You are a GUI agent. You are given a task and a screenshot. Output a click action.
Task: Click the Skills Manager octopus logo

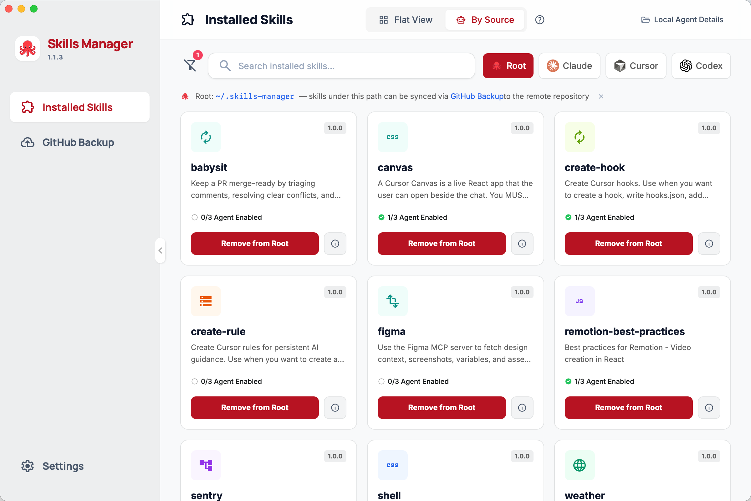pos(28,49)
